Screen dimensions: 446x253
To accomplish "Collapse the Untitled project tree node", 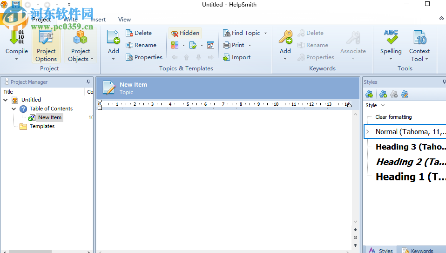I will (x=6, y=100).
